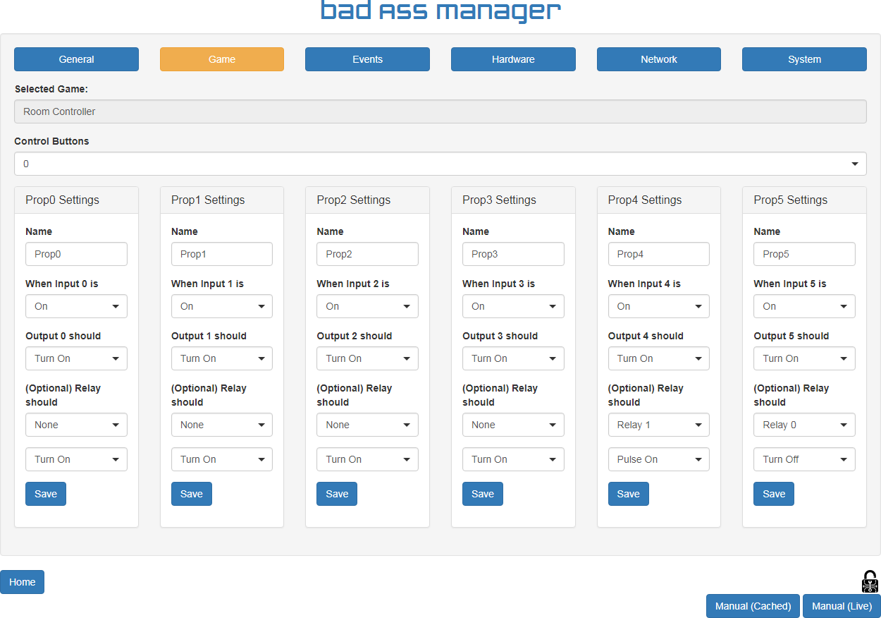The width and height of the screenshot is (881, 618).
Task: Open the System tab
Action: tap(804, 59)
